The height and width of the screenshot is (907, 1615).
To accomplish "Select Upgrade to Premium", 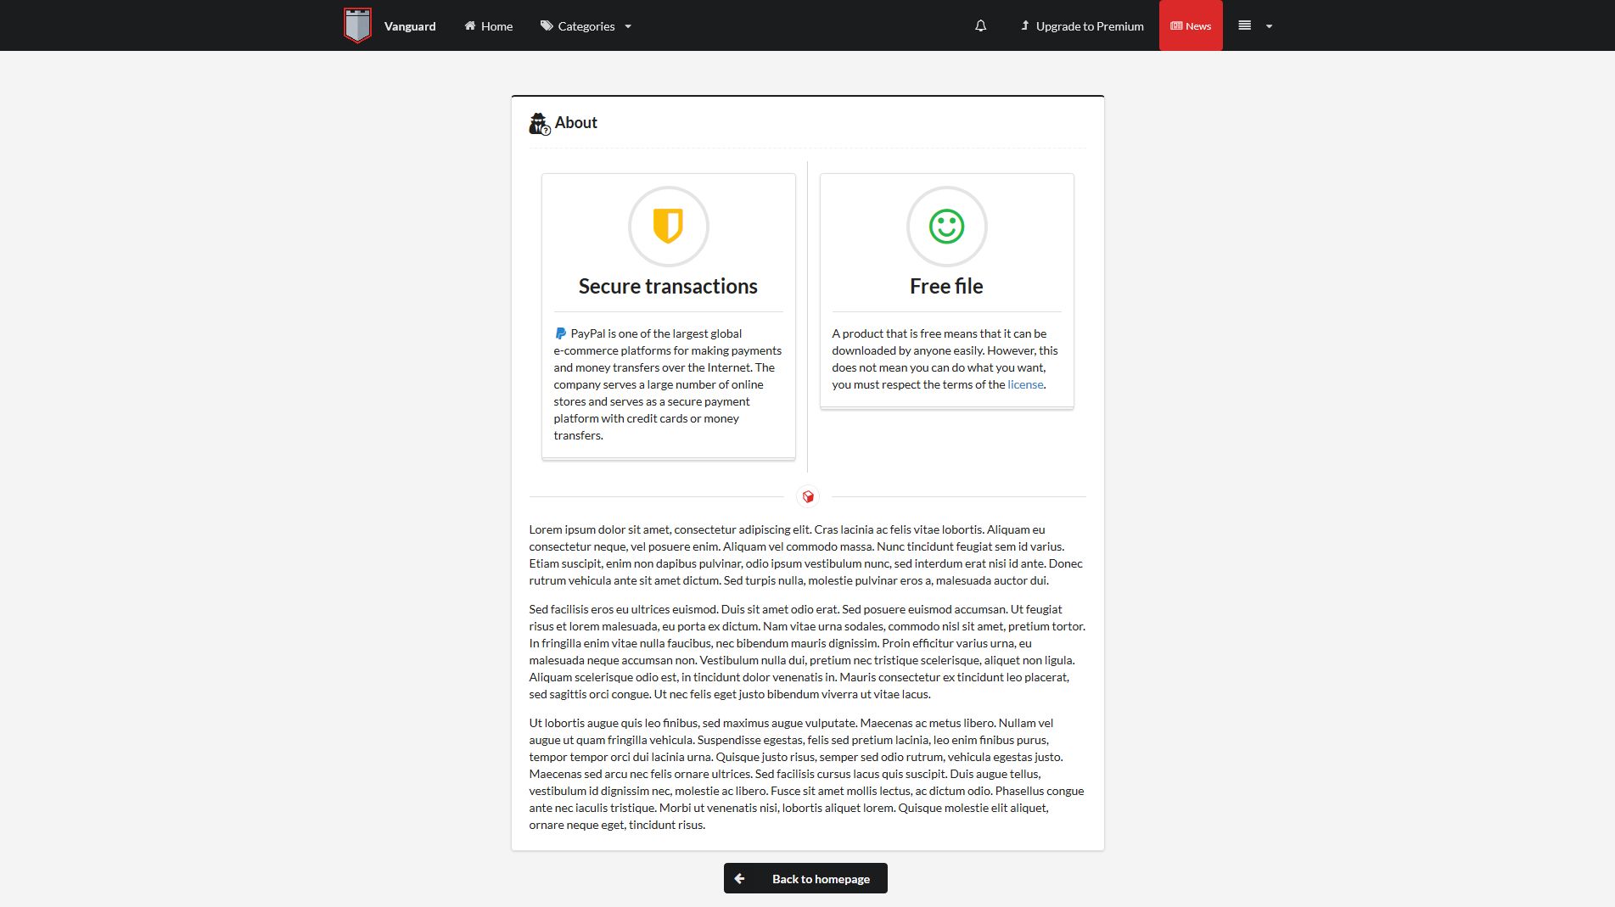I will [x=1081, y=25].
